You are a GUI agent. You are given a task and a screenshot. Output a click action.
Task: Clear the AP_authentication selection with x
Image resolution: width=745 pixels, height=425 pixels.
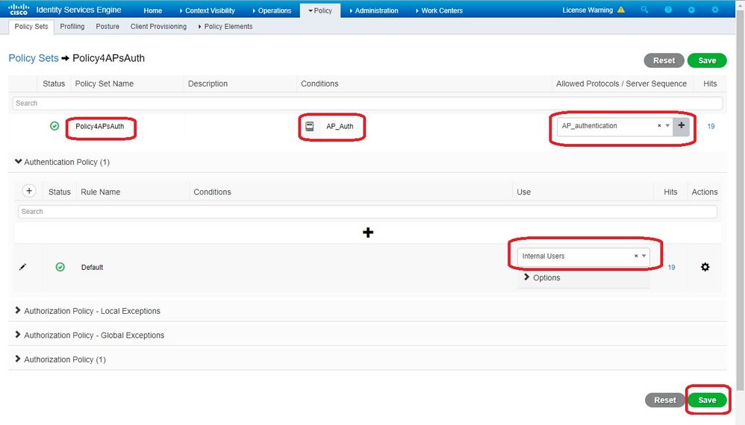[659, 126]
